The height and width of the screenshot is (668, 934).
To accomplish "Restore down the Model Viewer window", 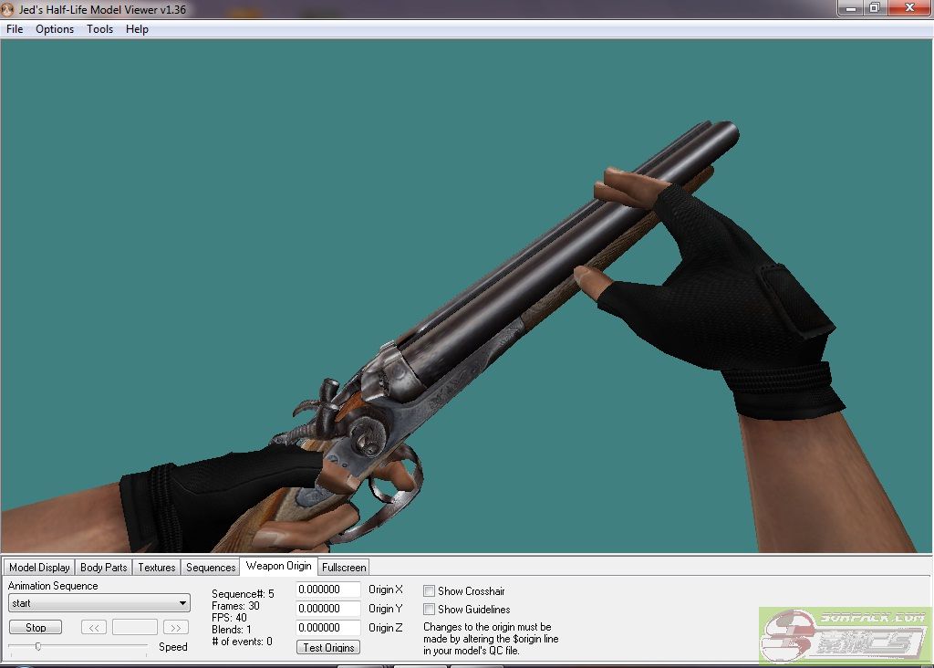I will 875,7.
